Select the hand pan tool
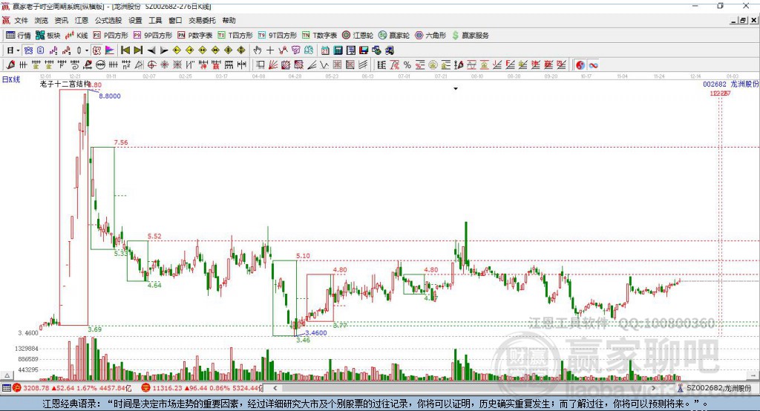 click(x=258, y=50)
